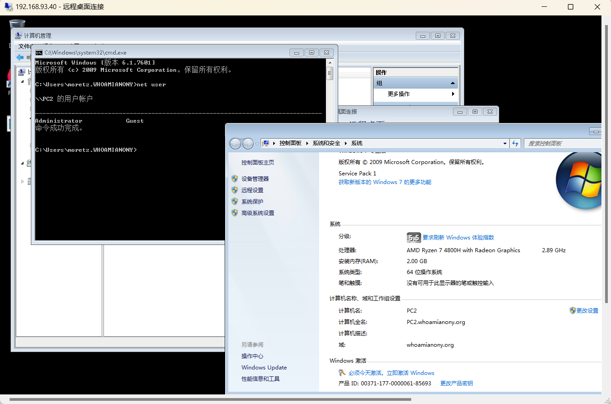Click the computer icon in the address bar
The image size is (611, 404).
coord(266,143)
